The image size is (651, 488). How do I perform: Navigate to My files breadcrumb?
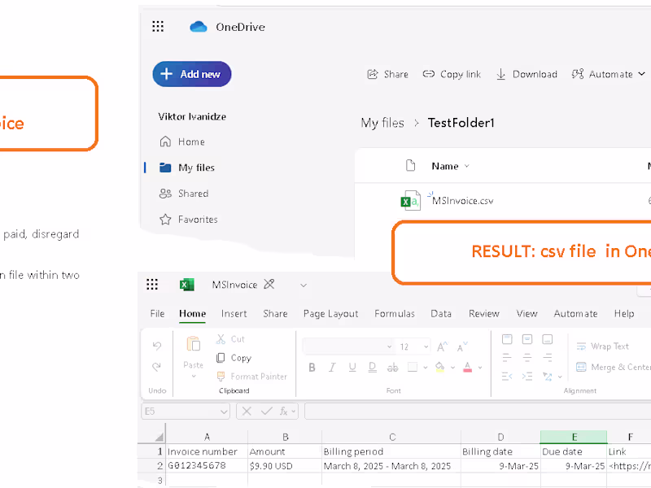tap(382, 123)
